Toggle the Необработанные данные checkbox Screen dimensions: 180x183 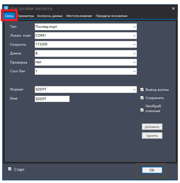pos(142,110)
